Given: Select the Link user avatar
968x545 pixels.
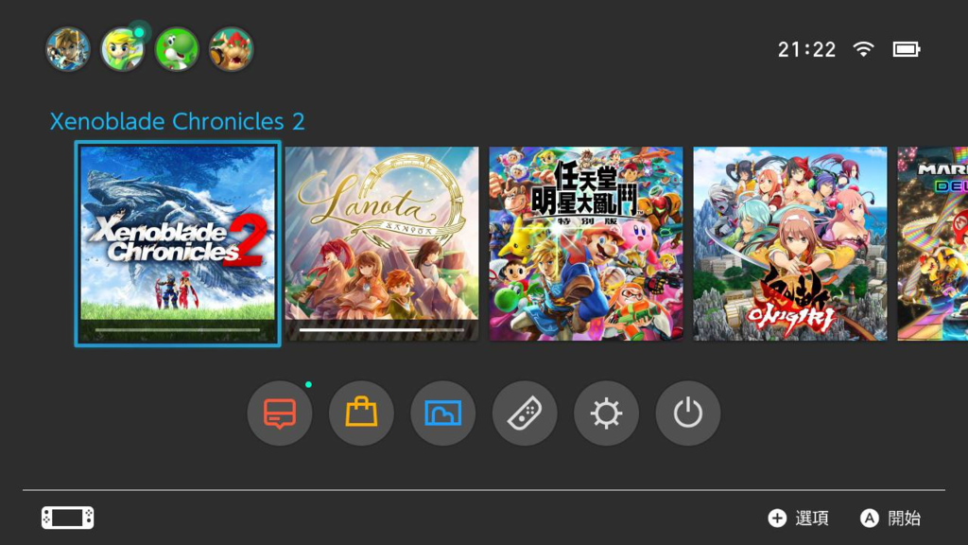Looking at the screenshot, I should tap(68, 49).
